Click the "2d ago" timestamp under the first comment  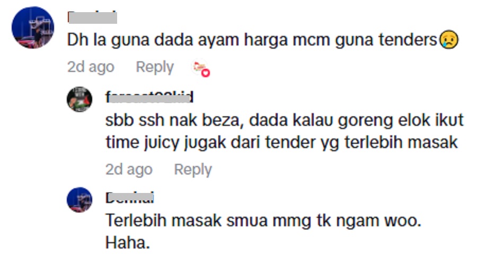point(91,67)
